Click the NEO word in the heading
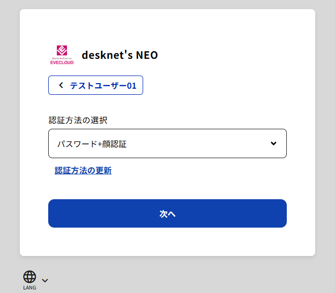The image size is (335, 293). click(147, 55)
